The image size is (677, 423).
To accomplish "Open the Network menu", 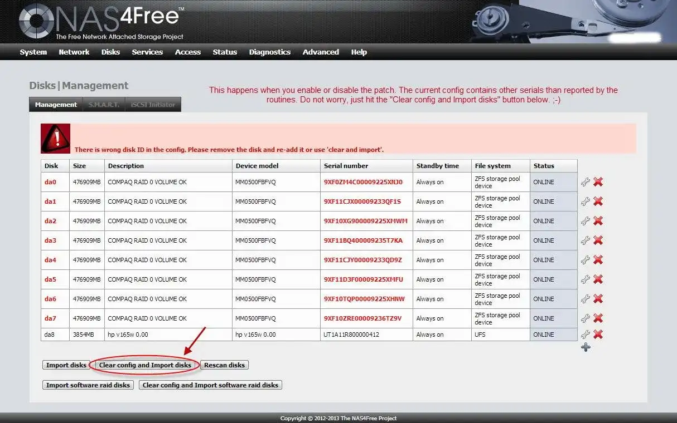I will (74, 52).
